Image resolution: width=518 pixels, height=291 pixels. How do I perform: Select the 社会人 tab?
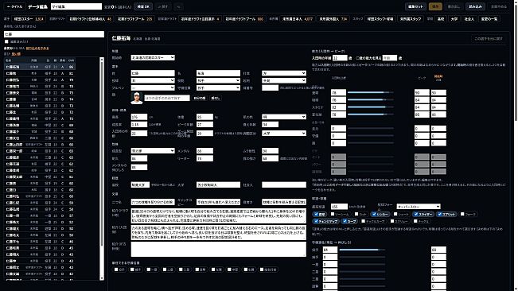(469, 19)
